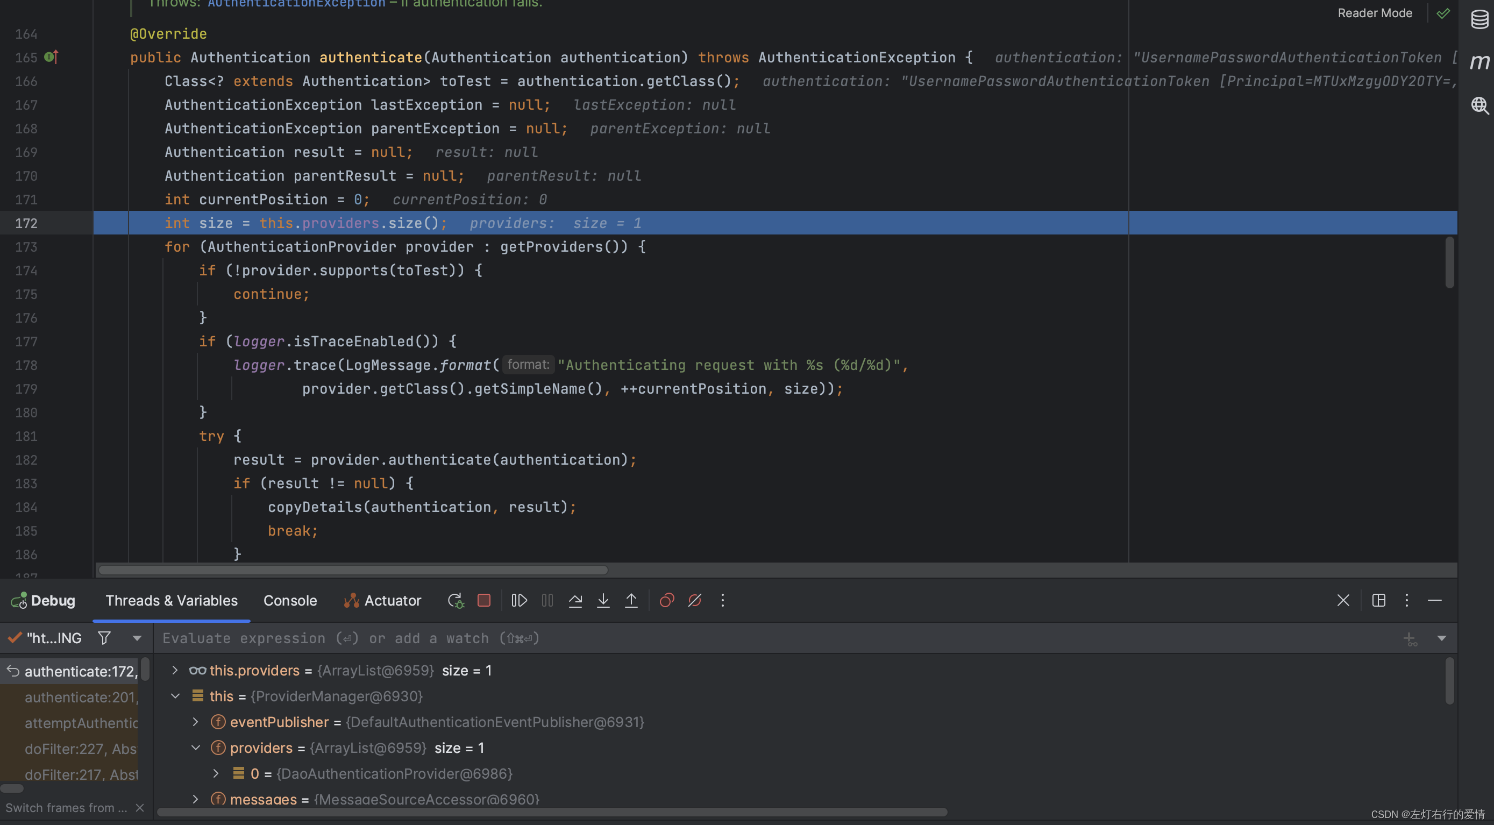Select the Threads & Variables tab
Viewport: 1494px width, 825px height.
click(x=170, y=600)
